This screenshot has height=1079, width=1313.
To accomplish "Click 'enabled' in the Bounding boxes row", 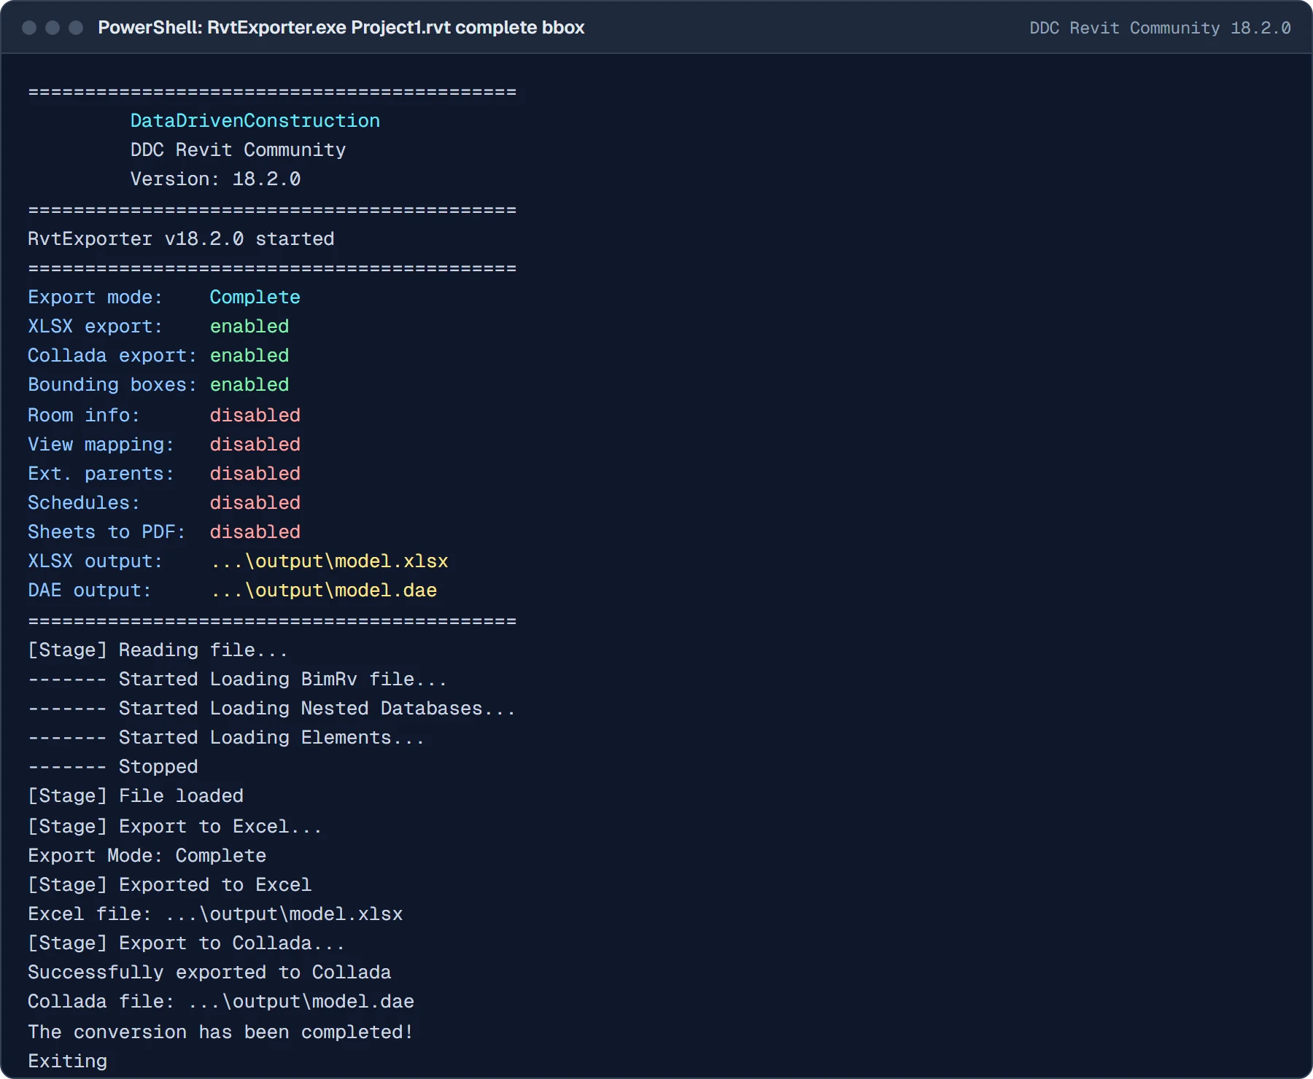I will coord(249,385).
